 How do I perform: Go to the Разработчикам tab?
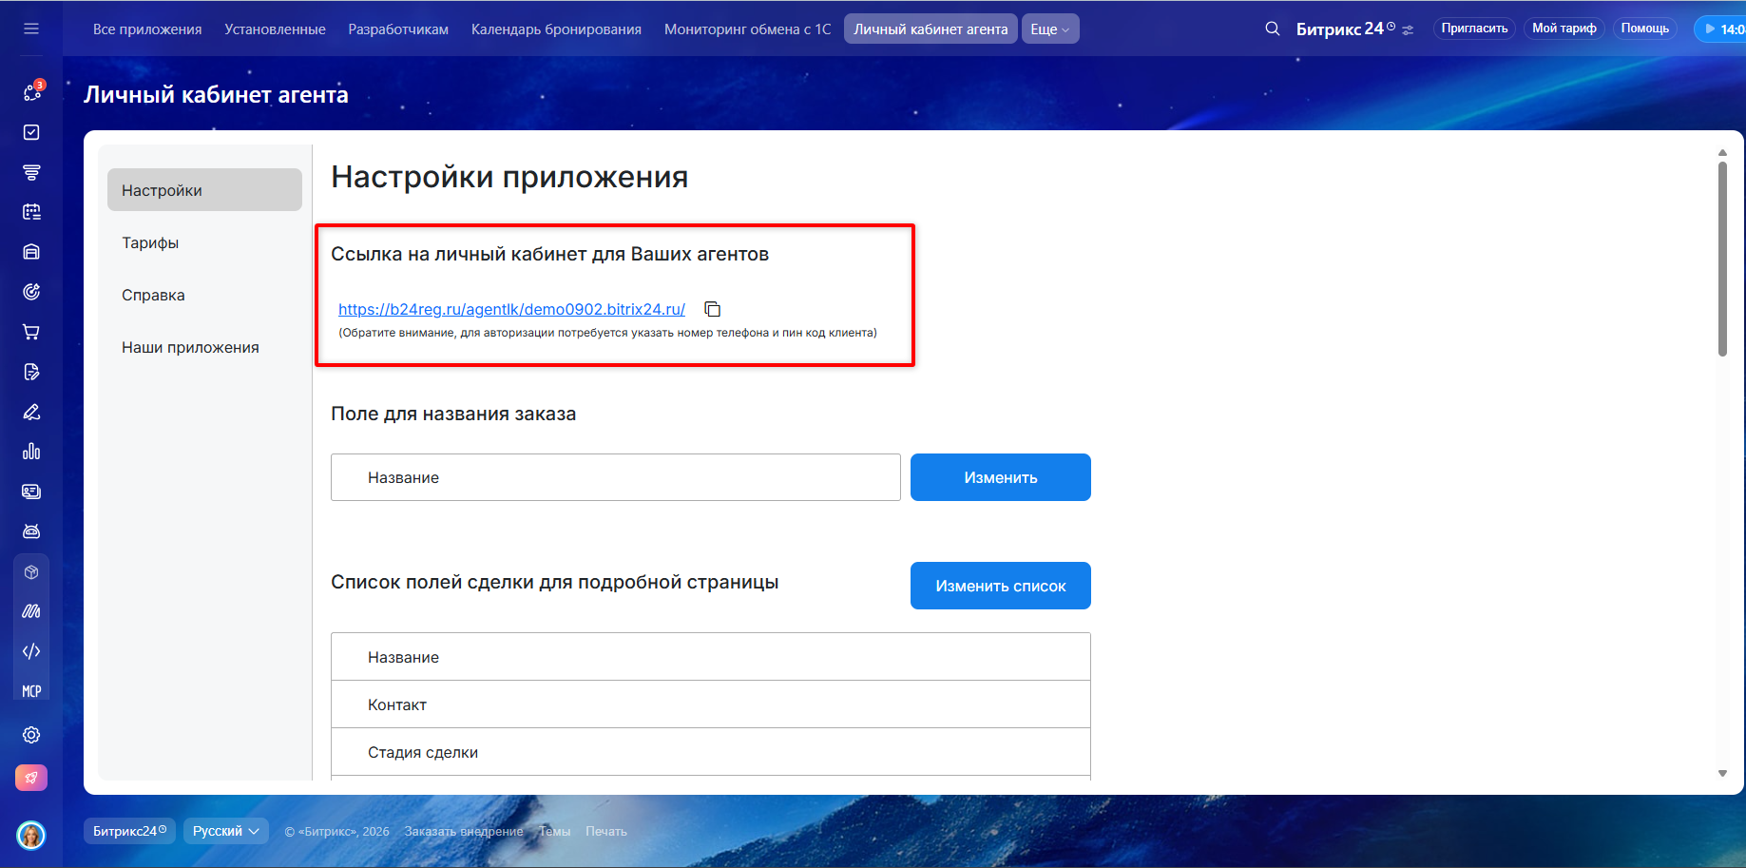point(398,29)
